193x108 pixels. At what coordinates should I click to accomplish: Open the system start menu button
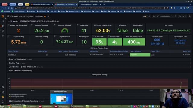tap(2, 106)
